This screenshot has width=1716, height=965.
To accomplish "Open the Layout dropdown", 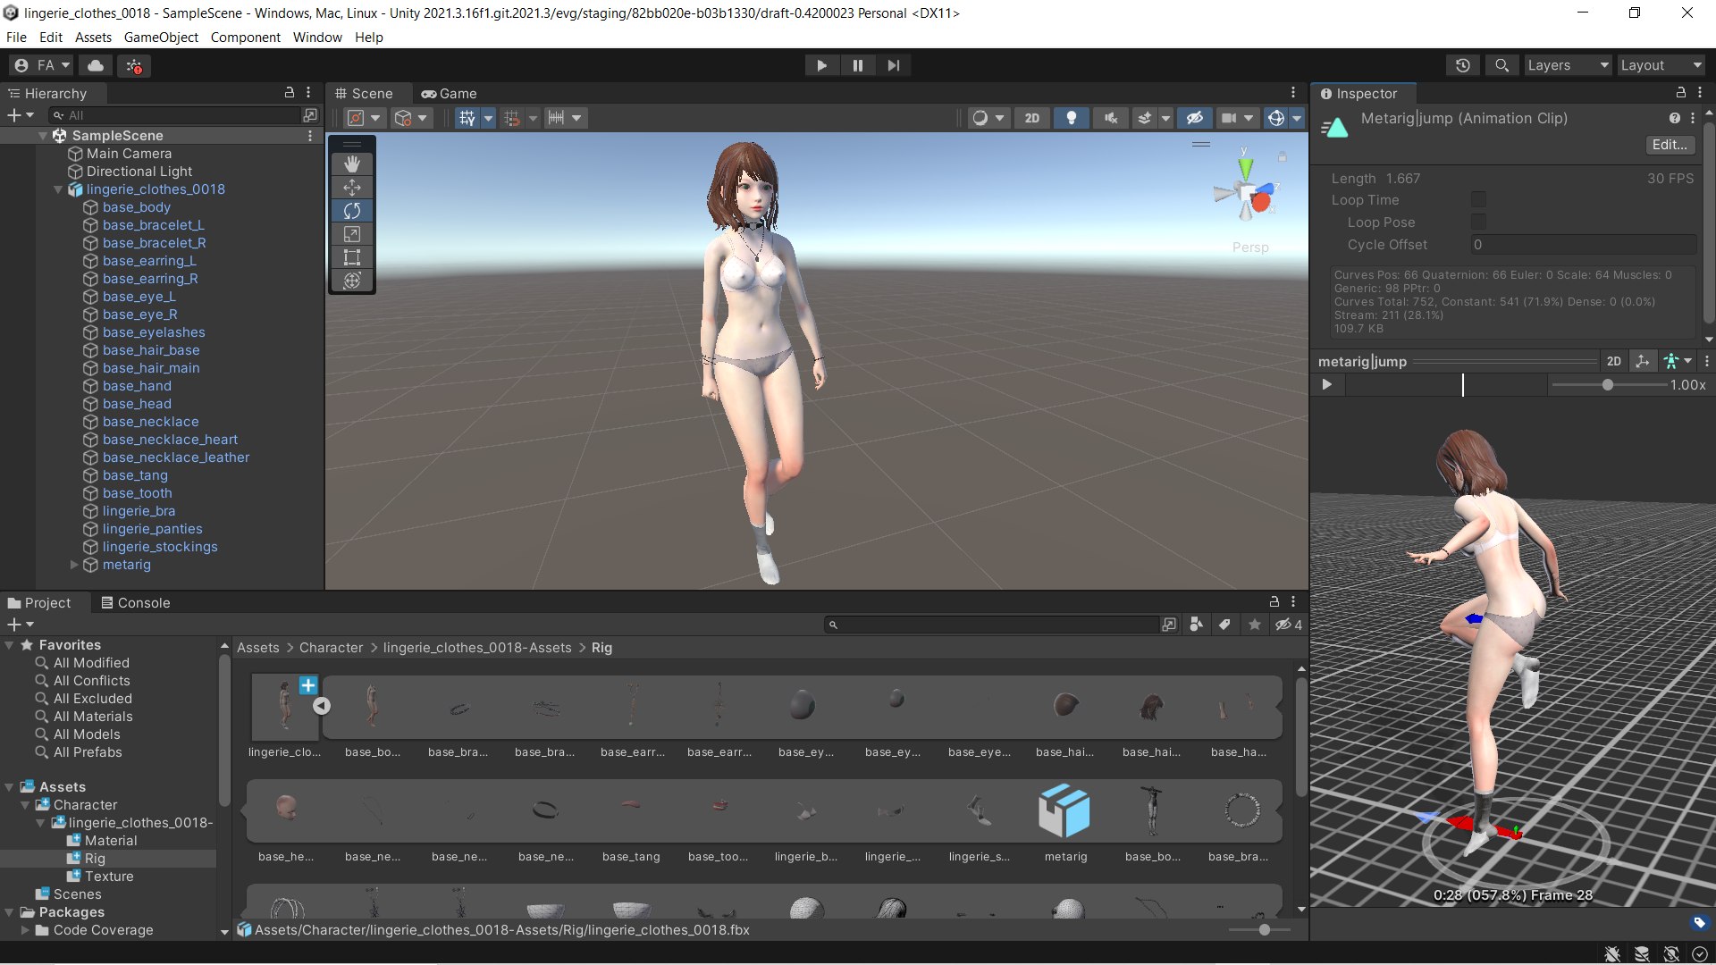I will coord(1661,65).
